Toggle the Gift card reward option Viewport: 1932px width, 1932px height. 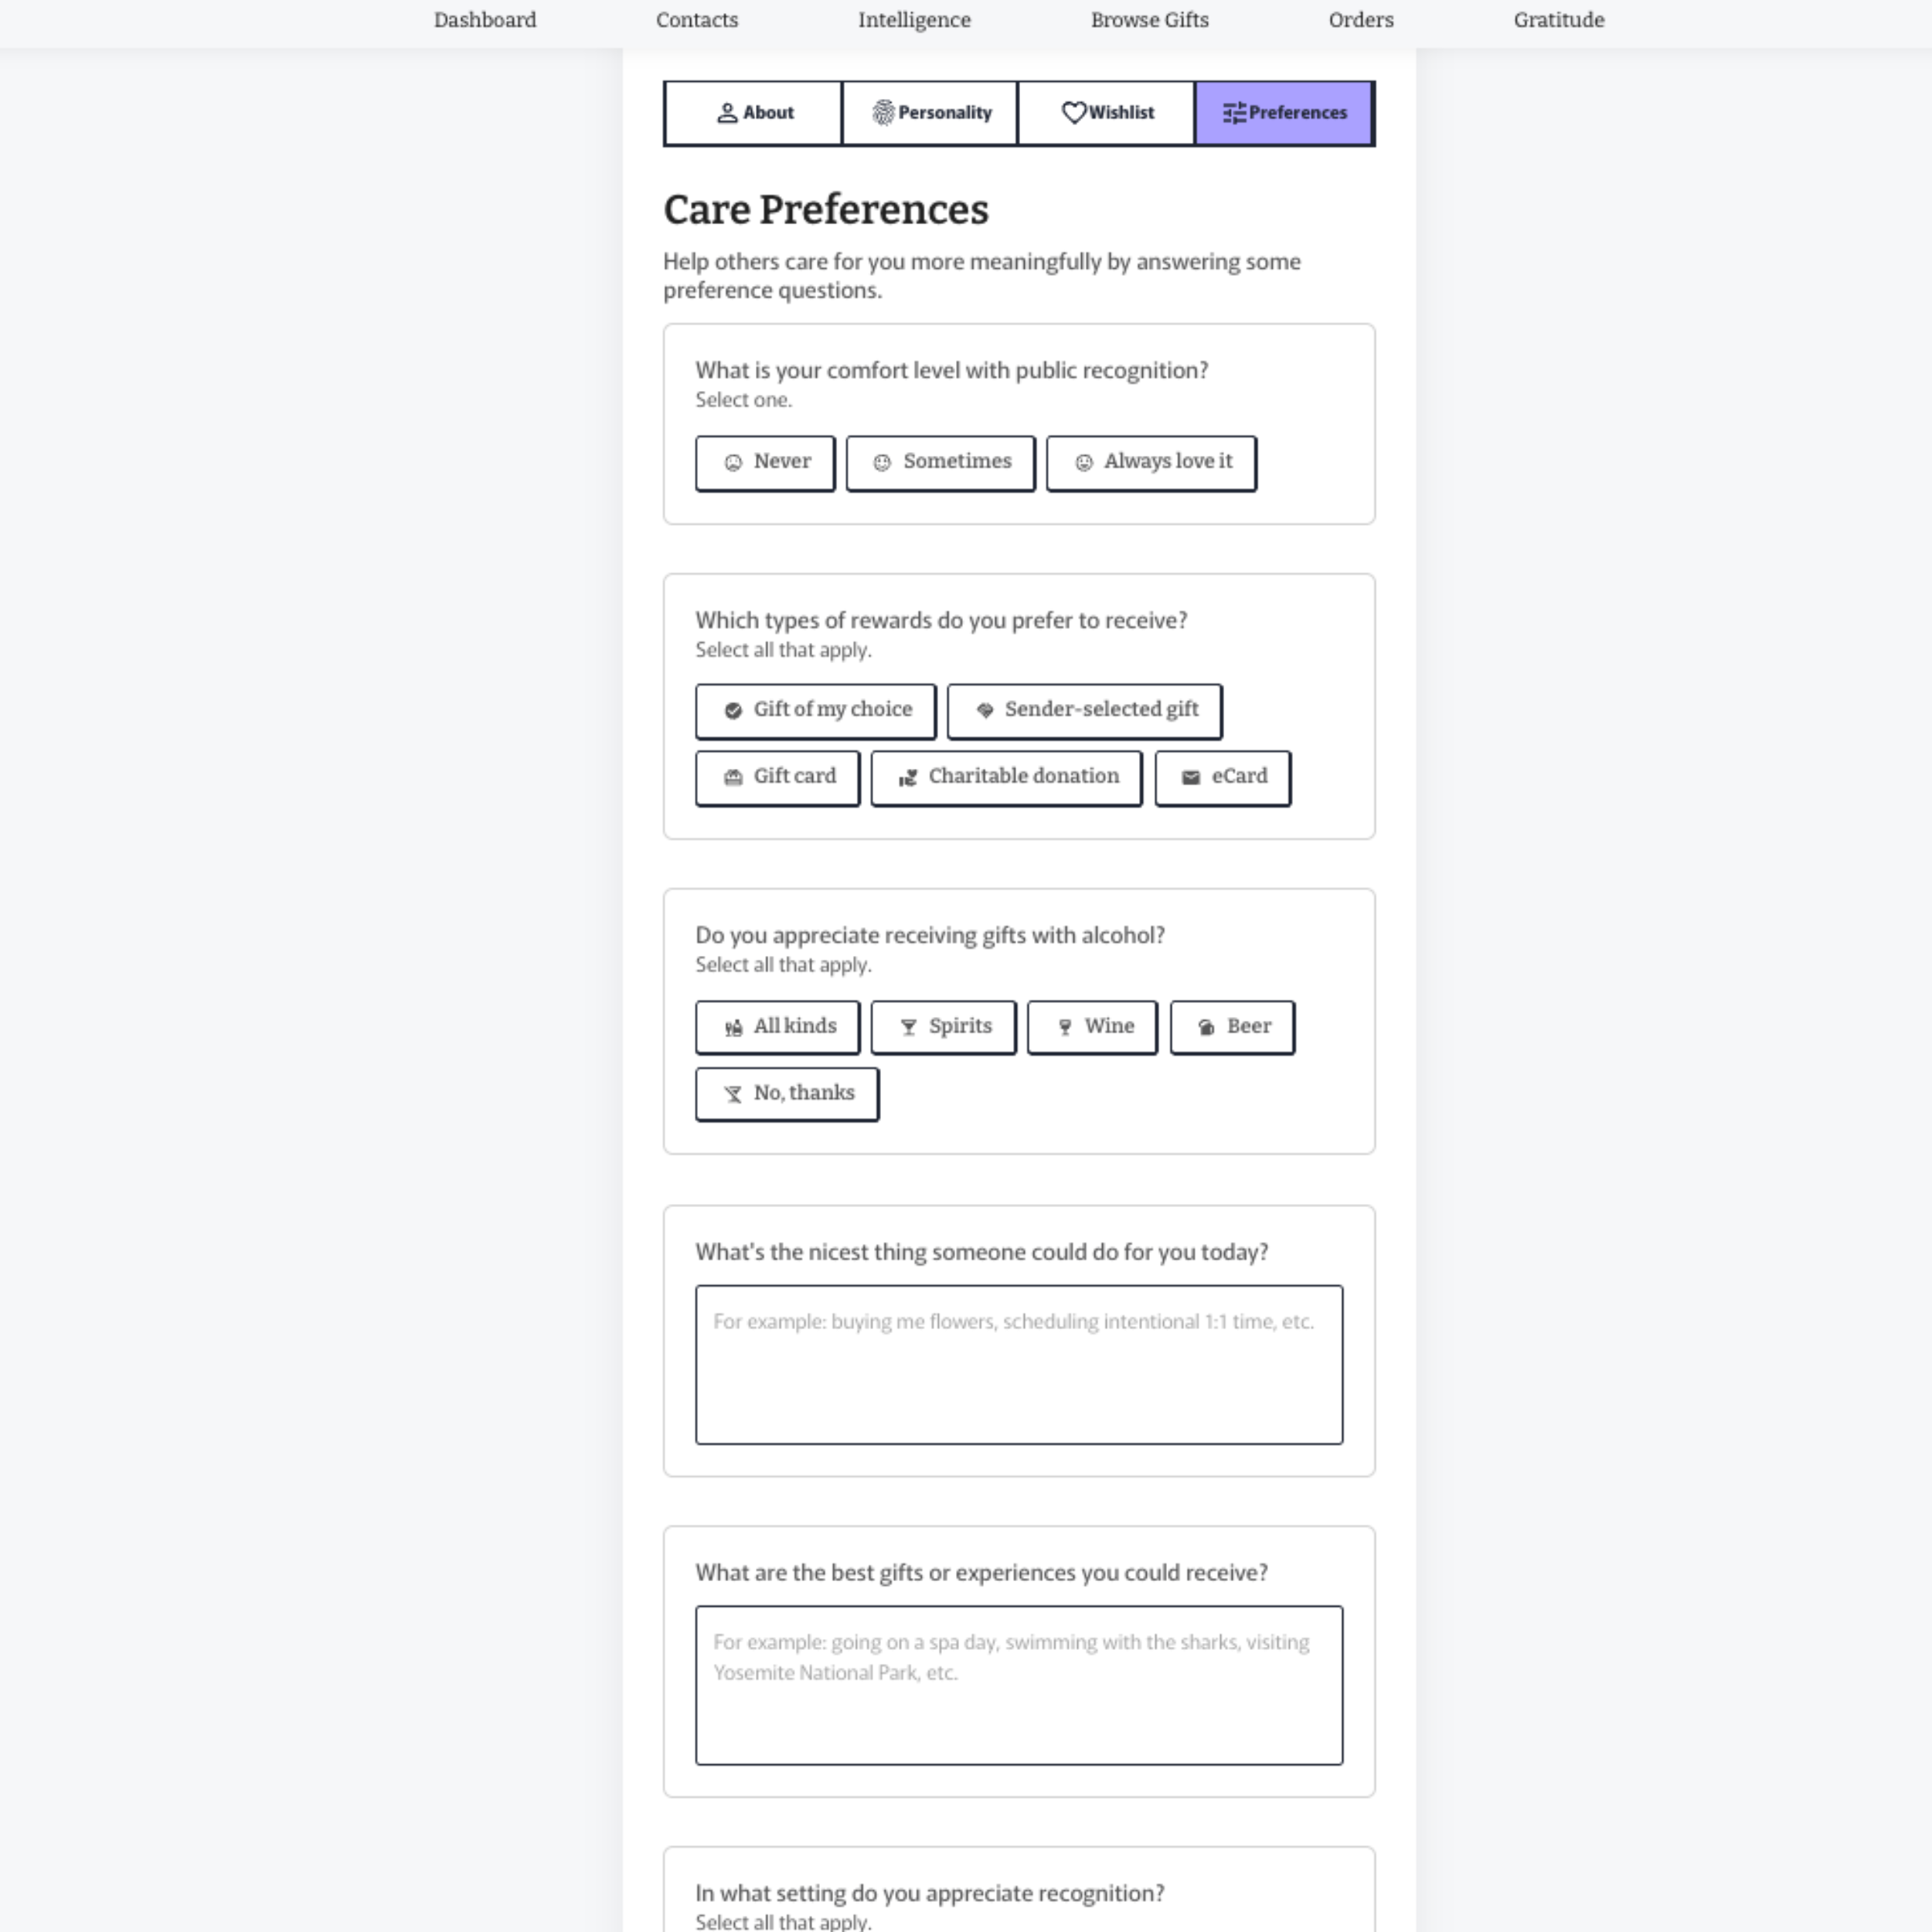[x=777, y=778]
